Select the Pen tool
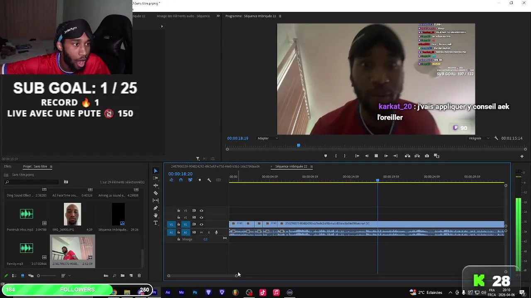 click(x=156, y=208)
